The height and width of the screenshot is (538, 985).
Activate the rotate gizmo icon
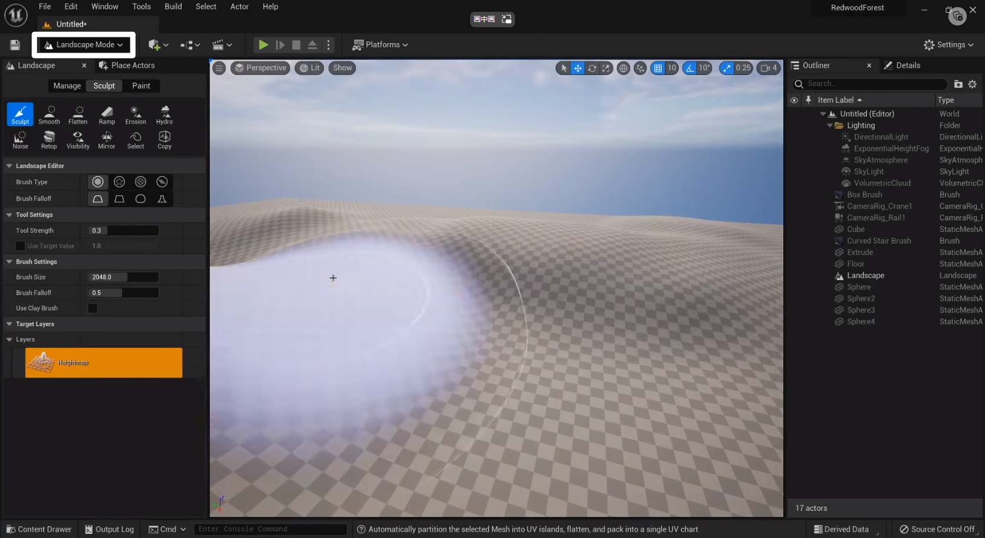(592, 68)
